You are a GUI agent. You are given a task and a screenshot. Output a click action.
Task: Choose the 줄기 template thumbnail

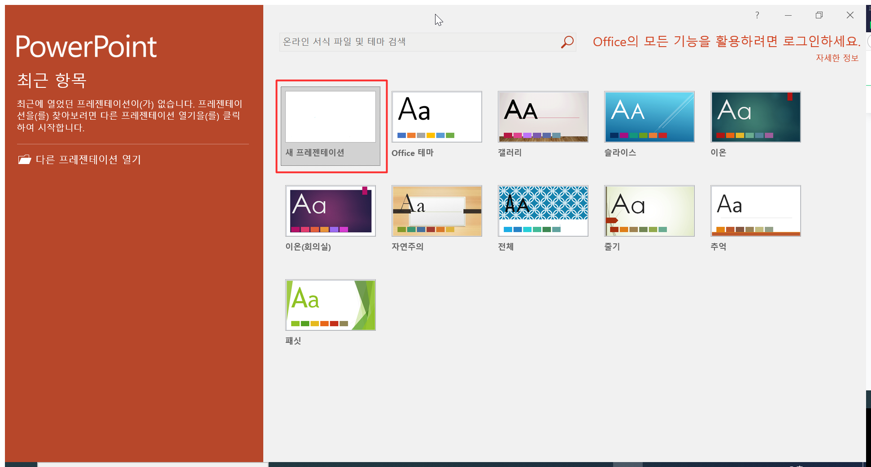pos(649,211)
